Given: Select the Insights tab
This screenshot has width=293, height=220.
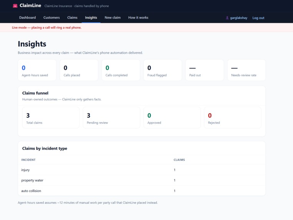Looking at the screenshot, I should pos(91,18).
